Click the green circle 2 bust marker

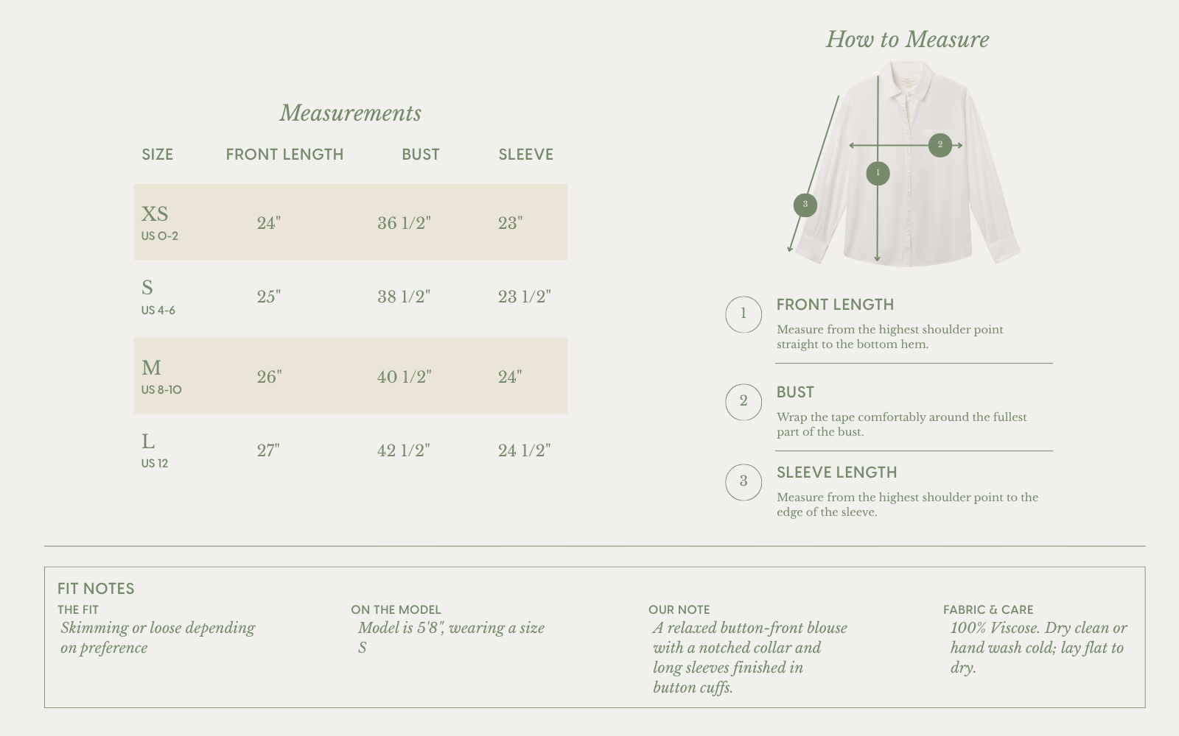pos(940,145)
